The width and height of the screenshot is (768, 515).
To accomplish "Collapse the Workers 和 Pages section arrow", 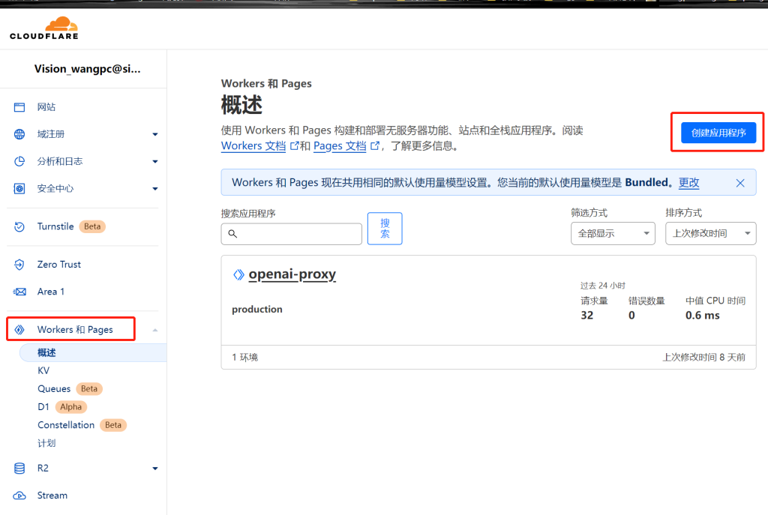I will tap(155, 330).
